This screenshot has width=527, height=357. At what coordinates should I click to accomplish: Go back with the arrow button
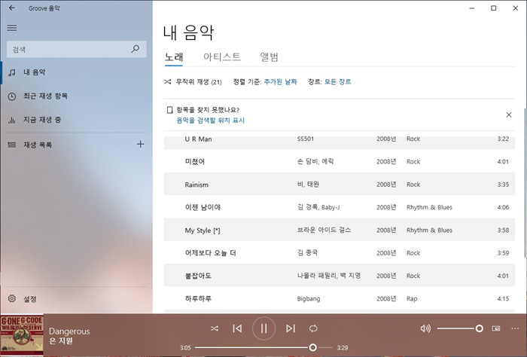tap(12, 8)
